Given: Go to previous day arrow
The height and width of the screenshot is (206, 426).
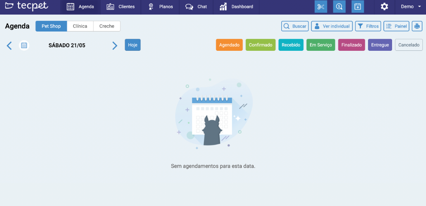Looking at the screenshot, I should (9, 45).
